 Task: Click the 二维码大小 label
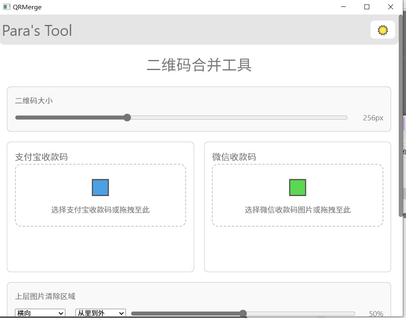tap(34, 101)
